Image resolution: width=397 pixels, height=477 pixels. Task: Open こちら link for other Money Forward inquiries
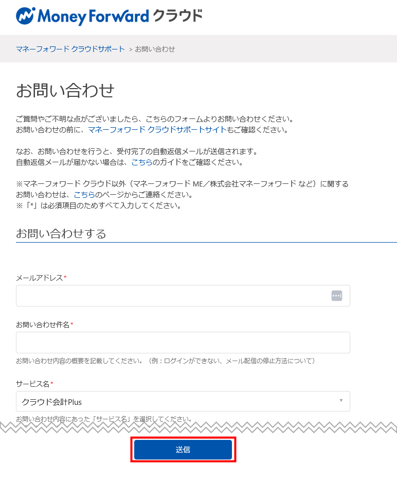[x=84, y=195]
